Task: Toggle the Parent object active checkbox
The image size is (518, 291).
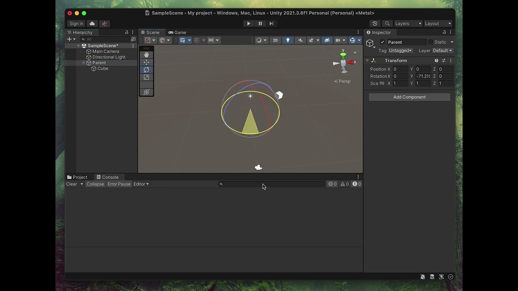Action: (382, 42)
